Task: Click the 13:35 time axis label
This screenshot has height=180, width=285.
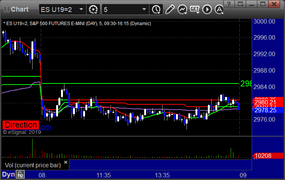Action: tap(162, 175)
